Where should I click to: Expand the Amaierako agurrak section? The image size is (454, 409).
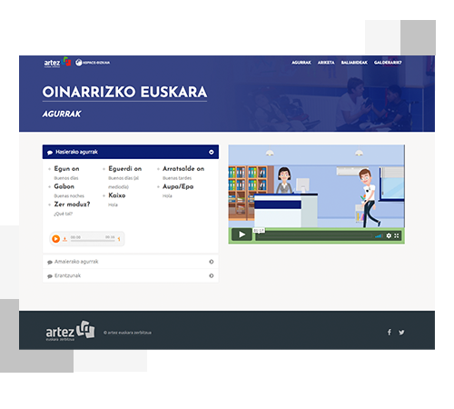pos(131,262)
